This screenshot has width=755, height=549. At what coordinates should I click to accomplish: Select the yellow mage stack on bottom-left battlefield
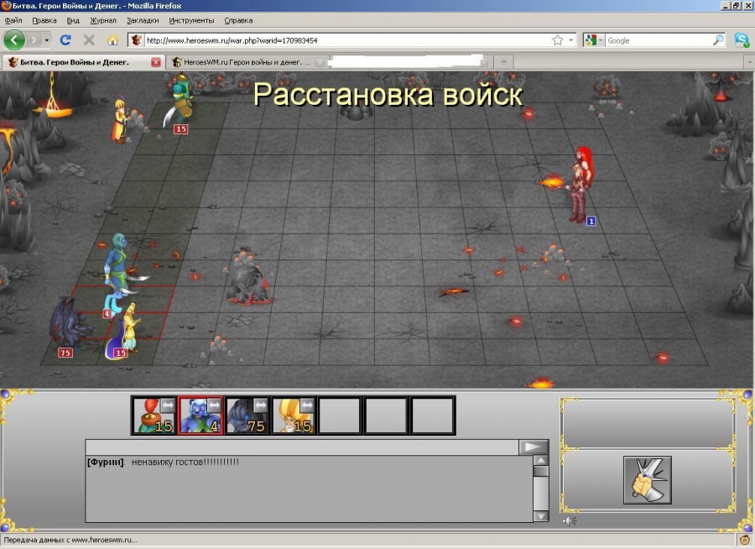[124, 332]
